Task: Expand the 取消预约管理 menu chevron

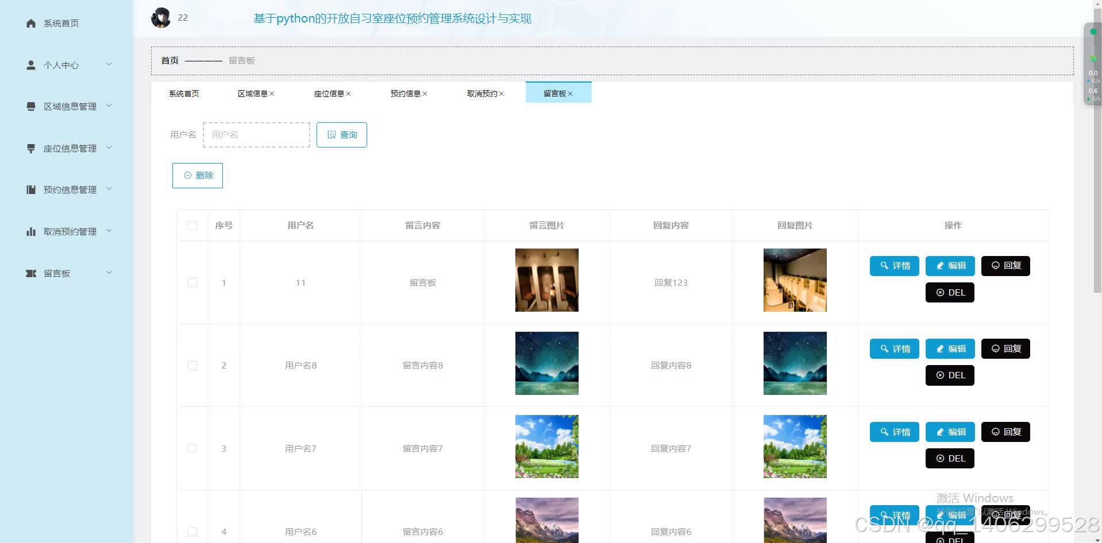Action: pos(109,231)
